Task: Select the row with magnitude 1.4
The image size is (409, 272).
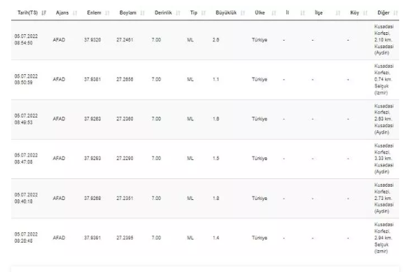Action: [205, 238]
